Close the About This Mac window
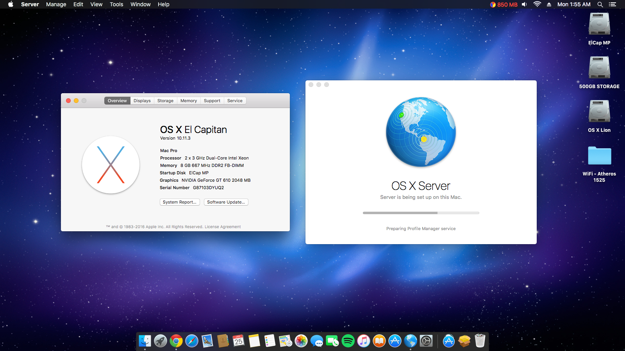 68,101
